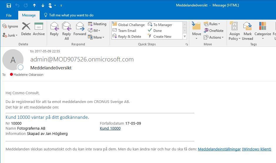Ignore this conversation

pos(10,26)
